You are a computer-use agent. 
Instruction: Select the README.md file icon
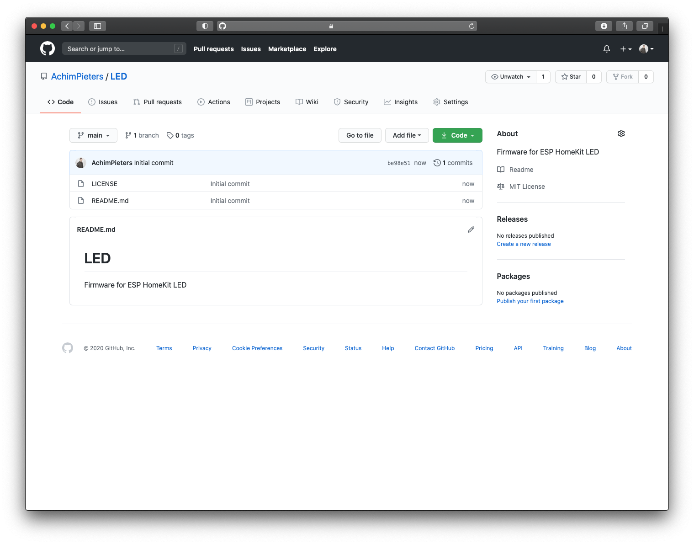81,201
